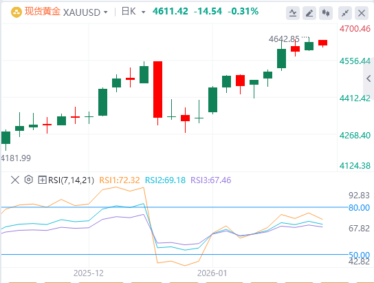
Task: Toggle the RSI1:72.32 orange line label
Action: click(119, 180)
